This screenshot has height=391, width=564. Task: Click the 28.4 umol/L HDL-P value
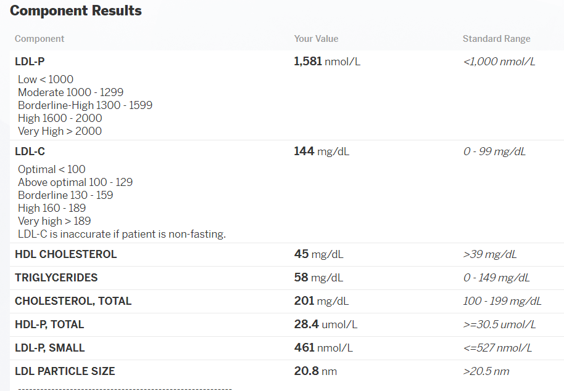click(326, 324)
